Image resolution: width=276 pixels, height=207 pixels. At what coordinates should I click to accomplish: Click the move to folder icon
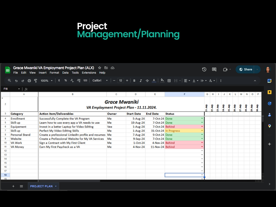pos(106,68)
